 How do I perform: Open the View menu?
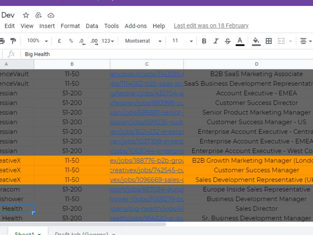coord(27,26)
